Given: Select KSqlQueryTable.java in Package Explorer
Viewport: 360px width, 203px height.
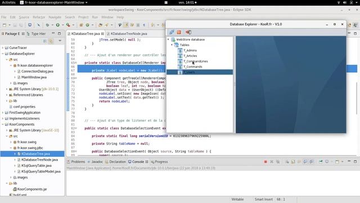Looking at the screenshot, I should 36,165.
